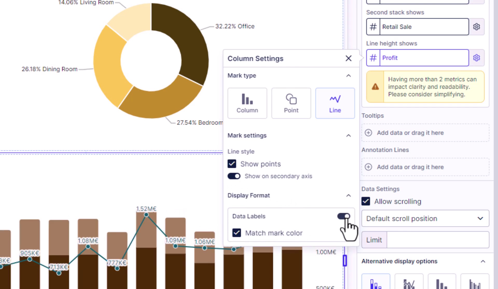Pick combined line and column display option
Screen dimensions: 498x289
[x=409, y=283]
